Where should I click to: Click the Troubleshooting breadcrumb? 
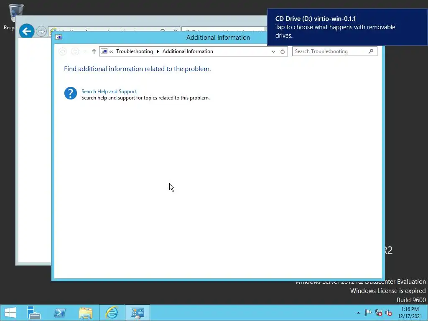point(134,51)
